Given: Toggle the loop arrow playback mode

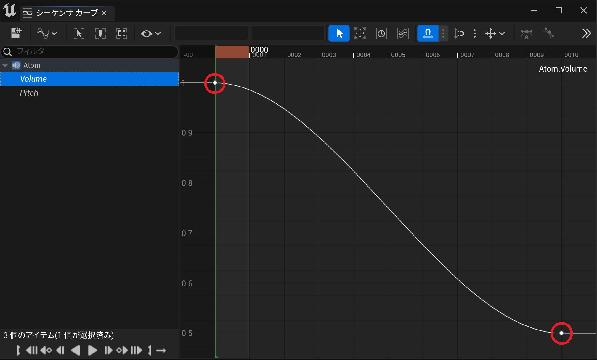Looking at the screenshot, I should tap(161, 351).
